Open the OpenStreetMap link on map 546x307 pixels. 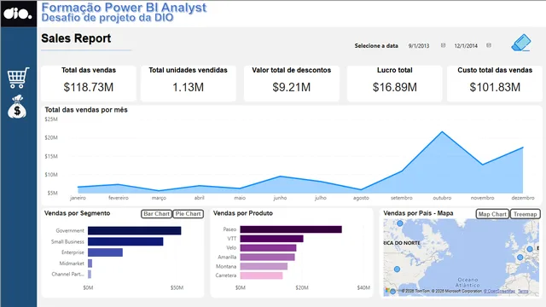click(499, 291)
